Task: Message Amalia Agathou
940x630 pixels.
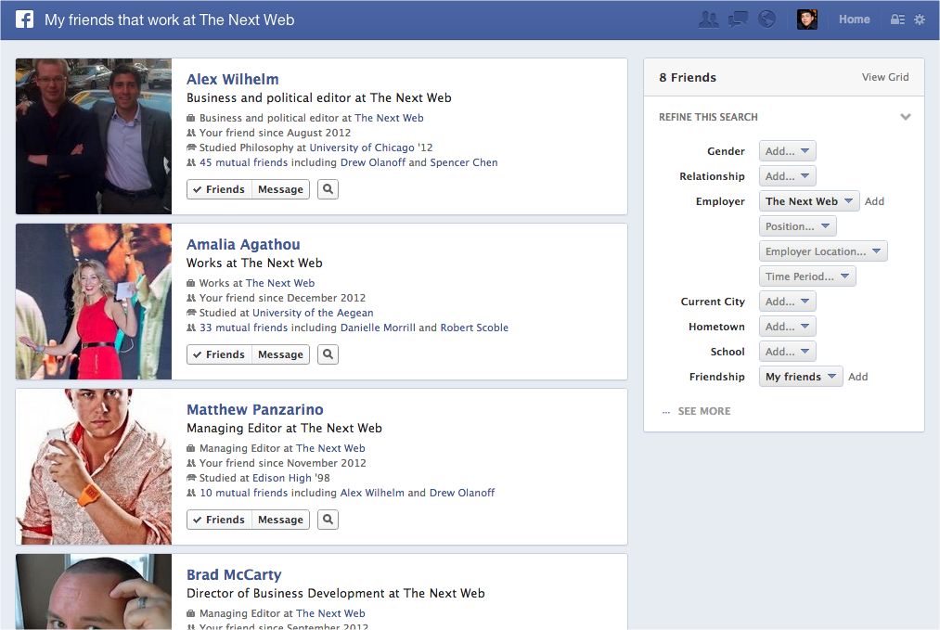Action: pos(280,354)
